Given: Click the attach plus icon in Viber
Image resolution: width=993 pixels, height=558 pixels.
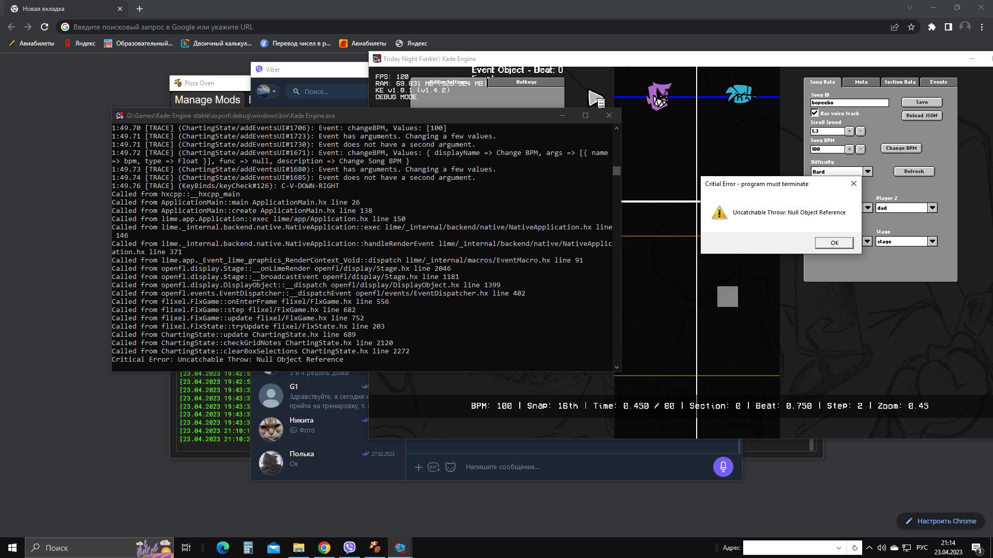Looking at the screenshot, I should pos(419,467).
